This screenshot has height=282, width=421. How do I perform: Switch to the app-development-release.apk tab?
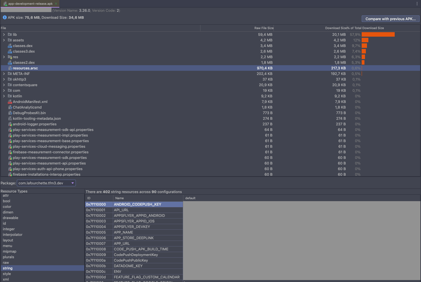coord(31,4)
